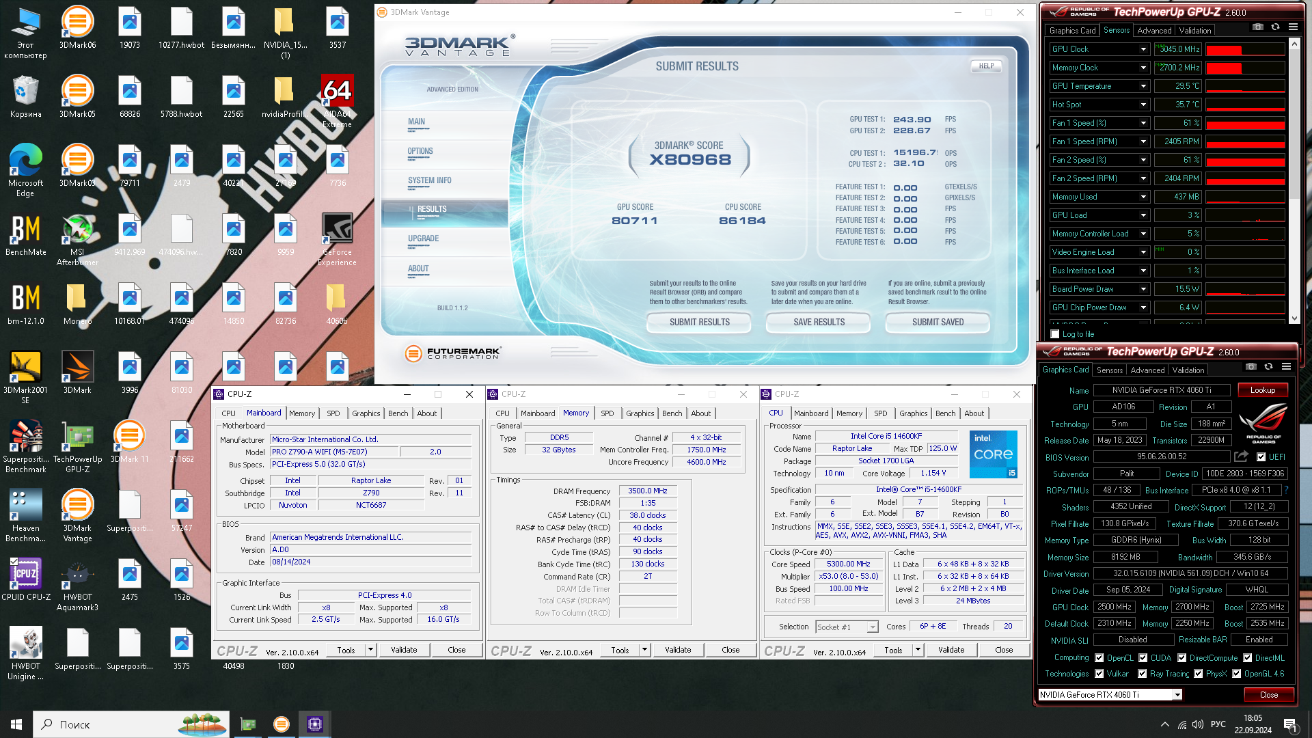Screen dimensions: 1312x738
Task: Toggle Log to file checkbox
Action: click(x=1055, y=334)
